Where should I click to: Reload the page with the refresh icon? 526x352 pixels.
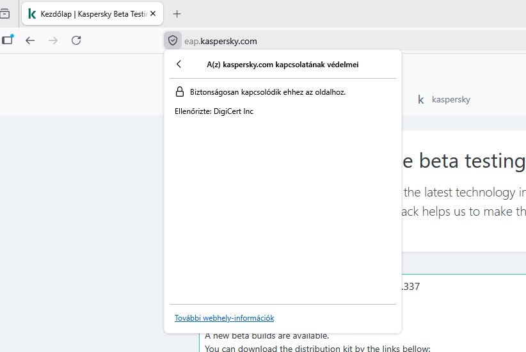[76, 40]
